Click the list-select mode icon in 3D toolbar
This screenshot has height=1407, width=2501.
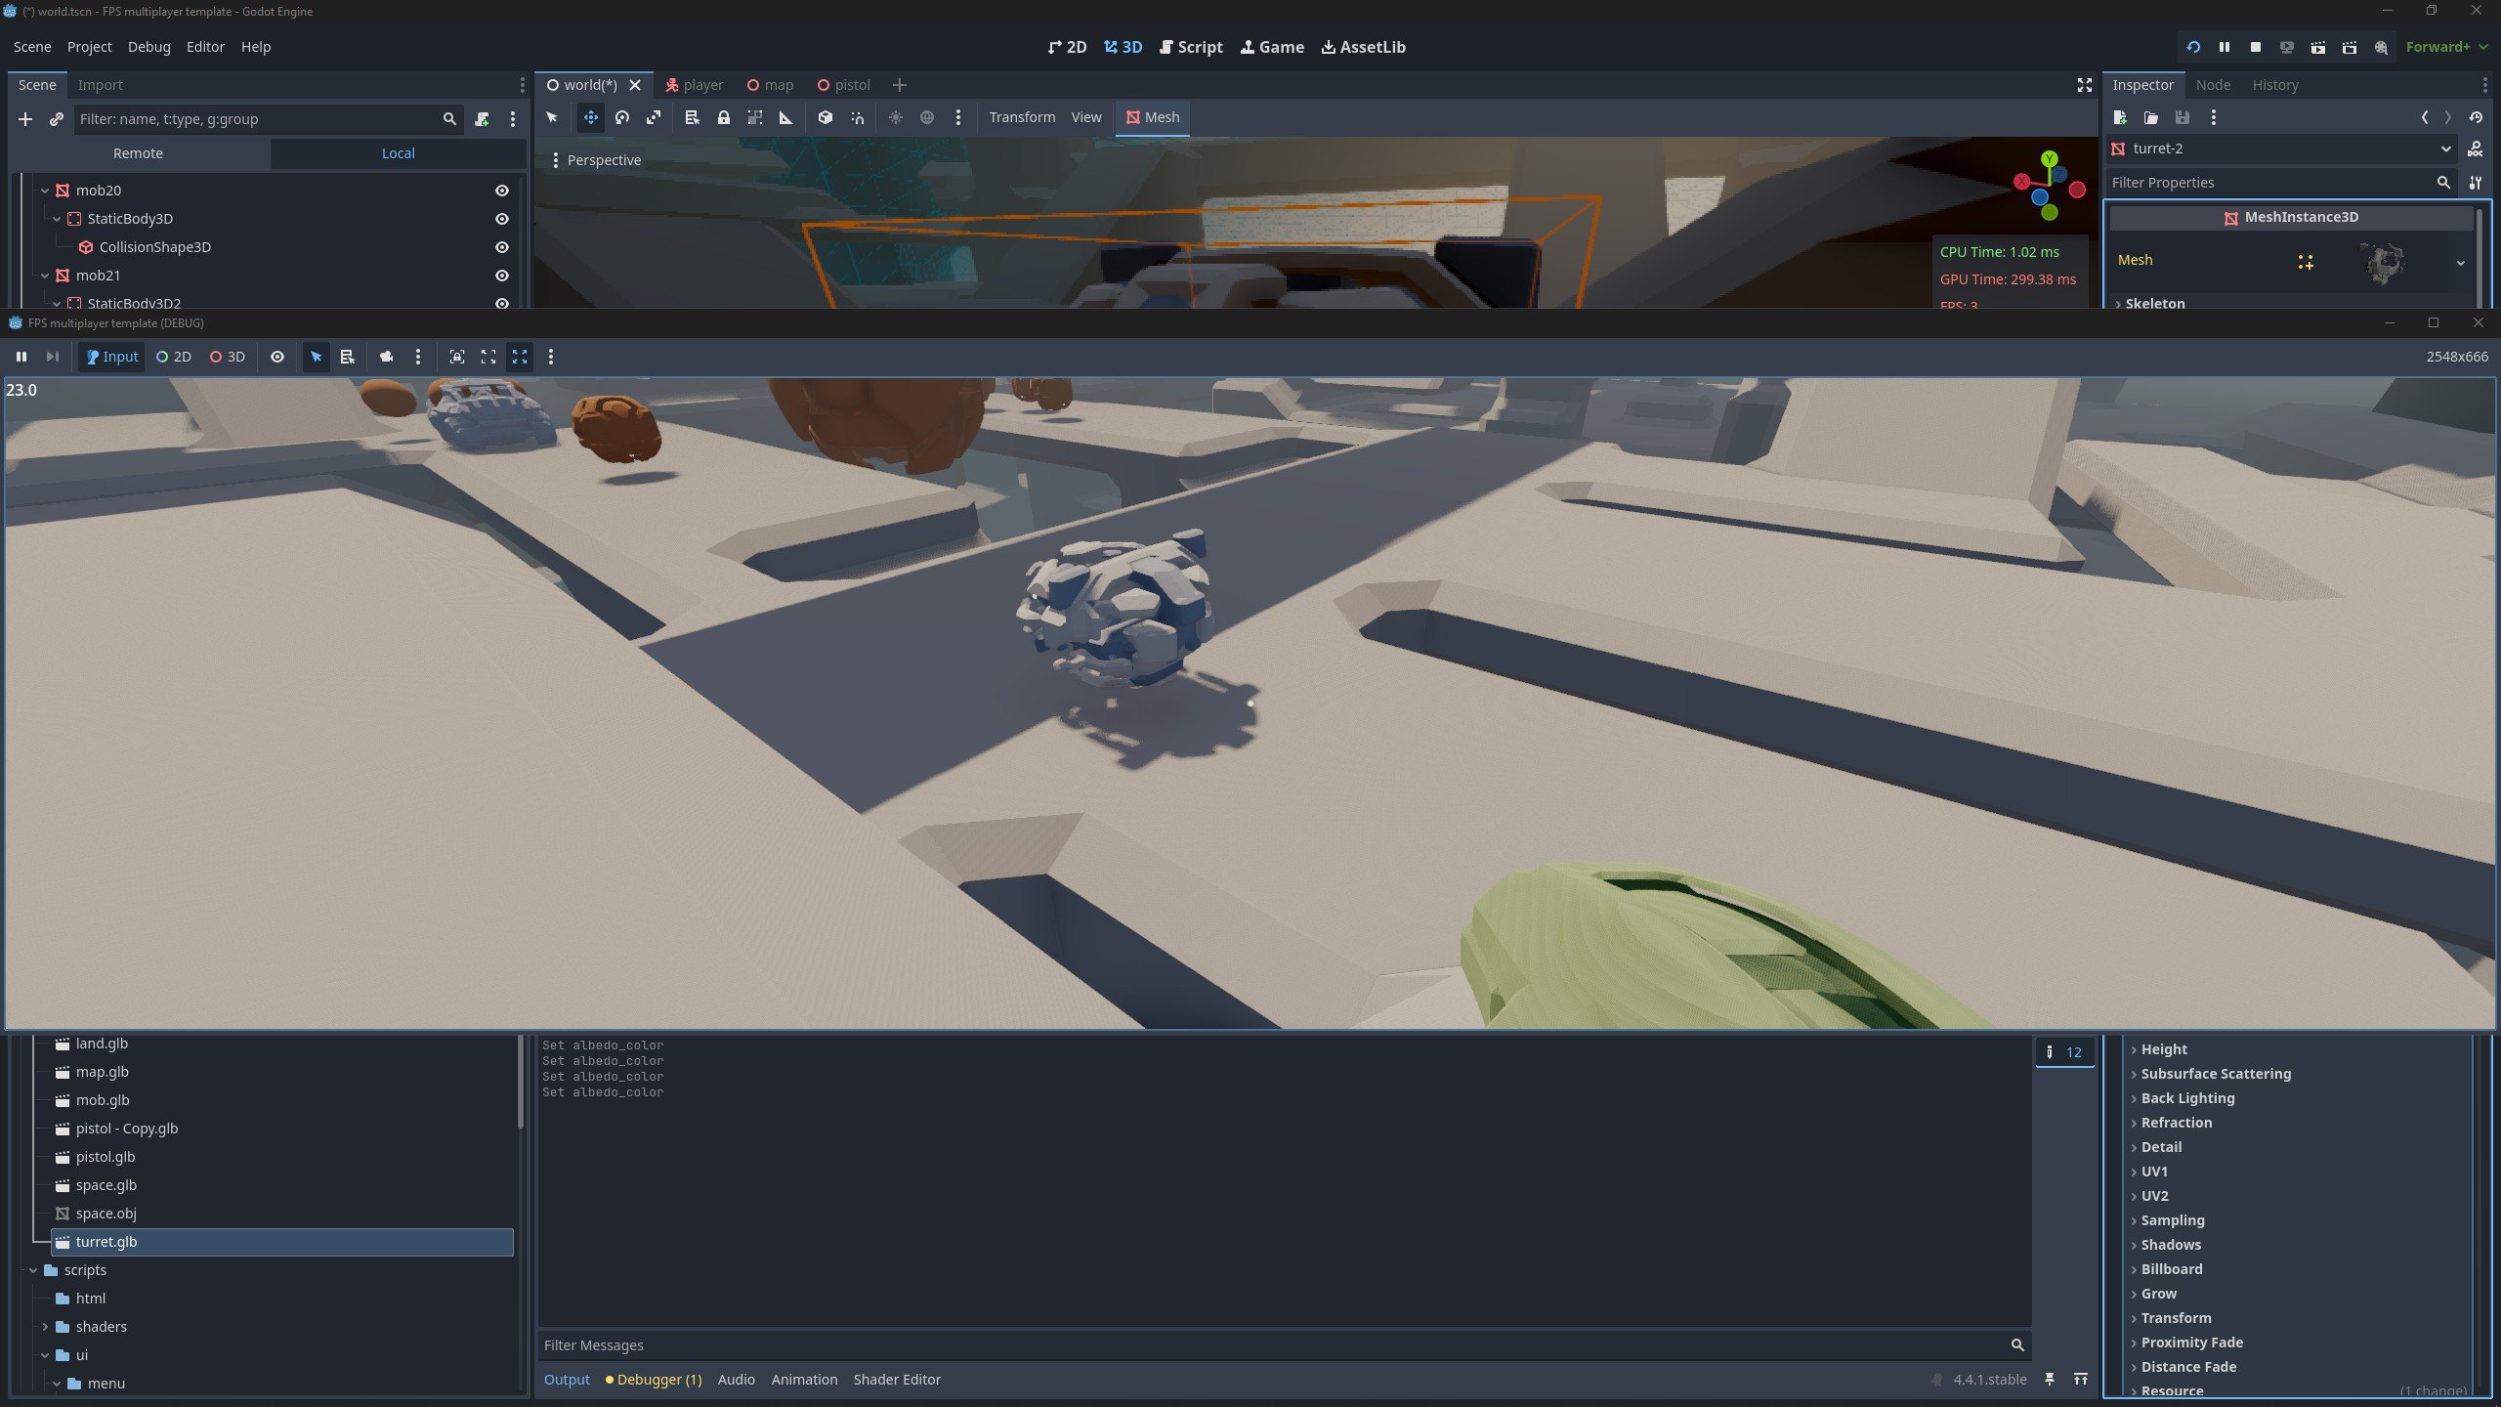(692, 117)
